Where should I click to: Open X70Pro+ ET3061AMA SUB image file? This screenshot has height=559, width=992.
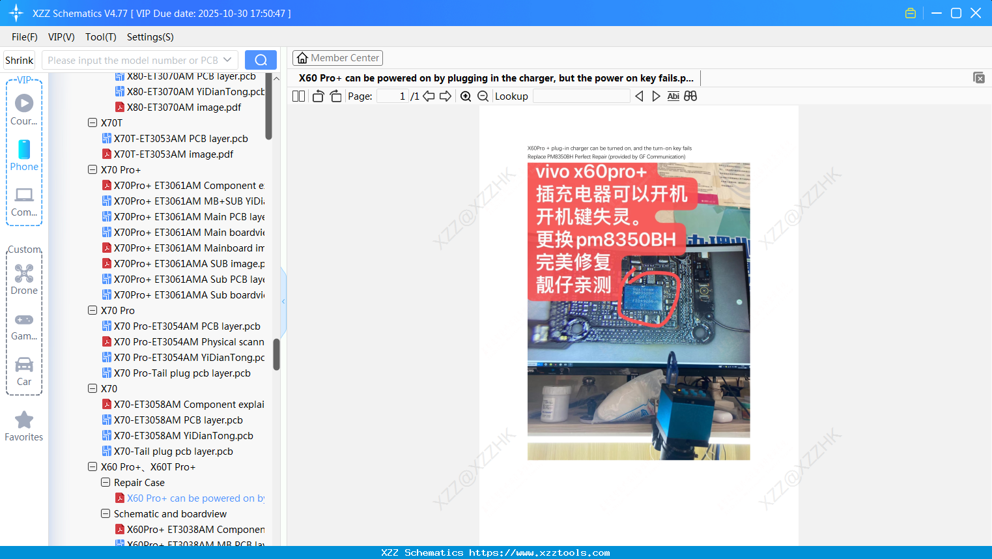click(183, 263)
